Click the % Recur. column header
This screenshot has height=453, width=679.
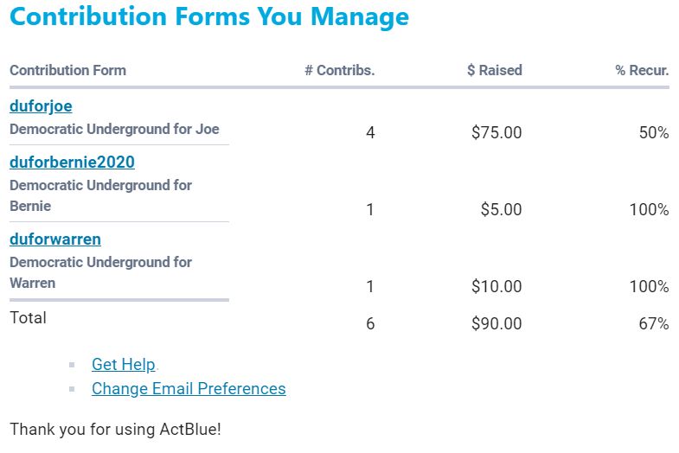click(642, 71)
